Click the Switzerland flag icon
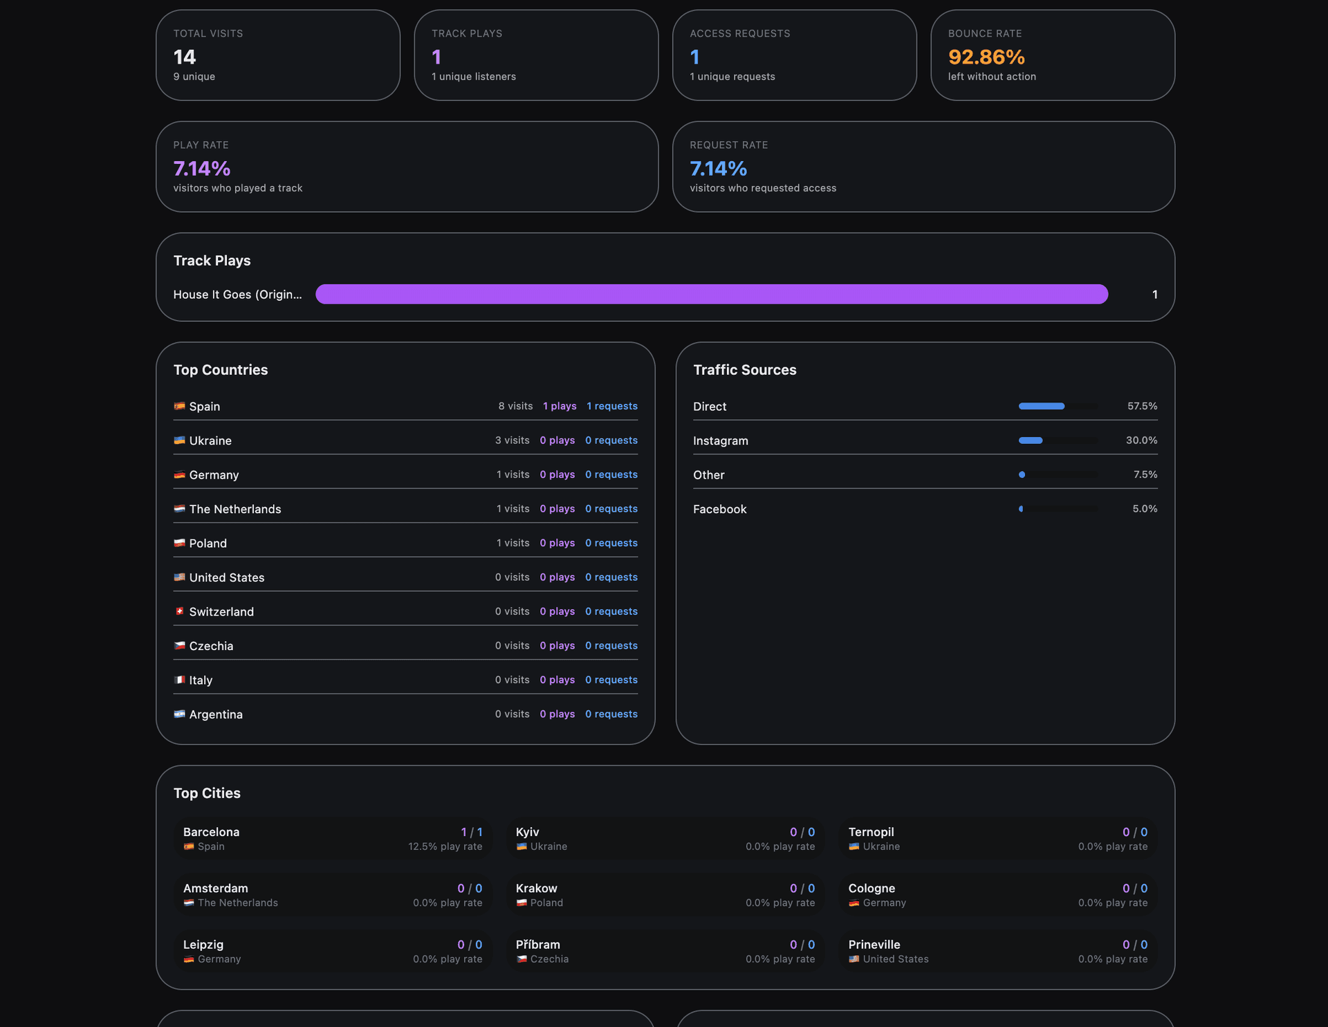 [x=179, y=611]
